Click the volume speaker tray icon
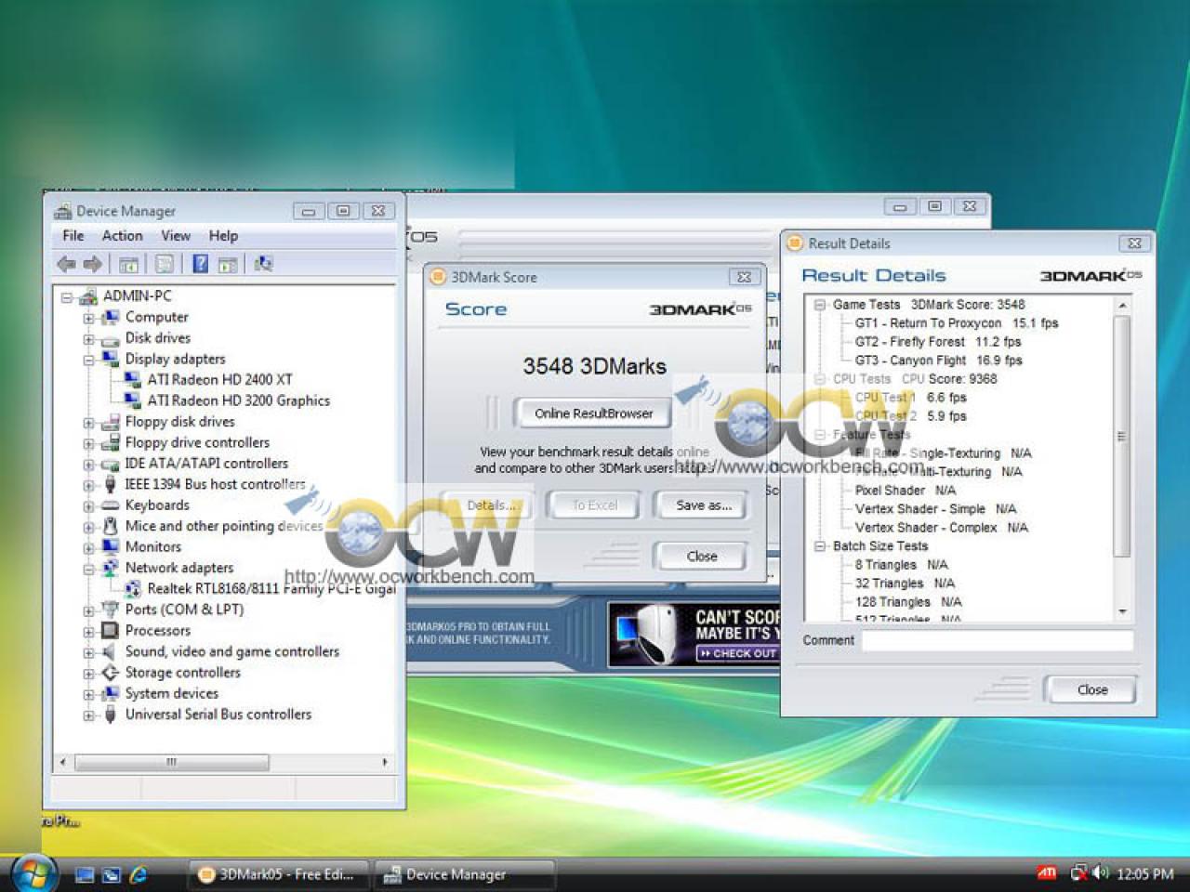This screenshot has width=1190, height=892. tap(1101, 872)
